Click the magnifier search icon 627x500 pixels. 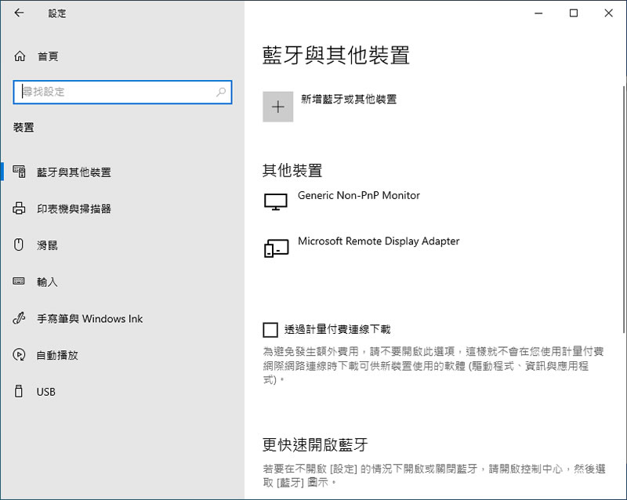pyautogui.click(x=221, y=92)
